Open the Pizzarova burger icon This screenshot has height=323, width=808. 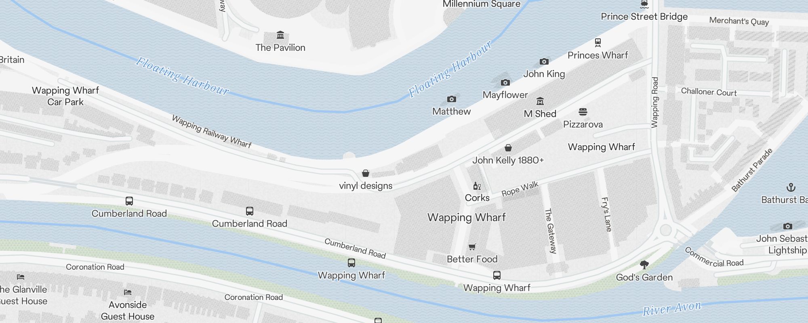pos(583,111)
